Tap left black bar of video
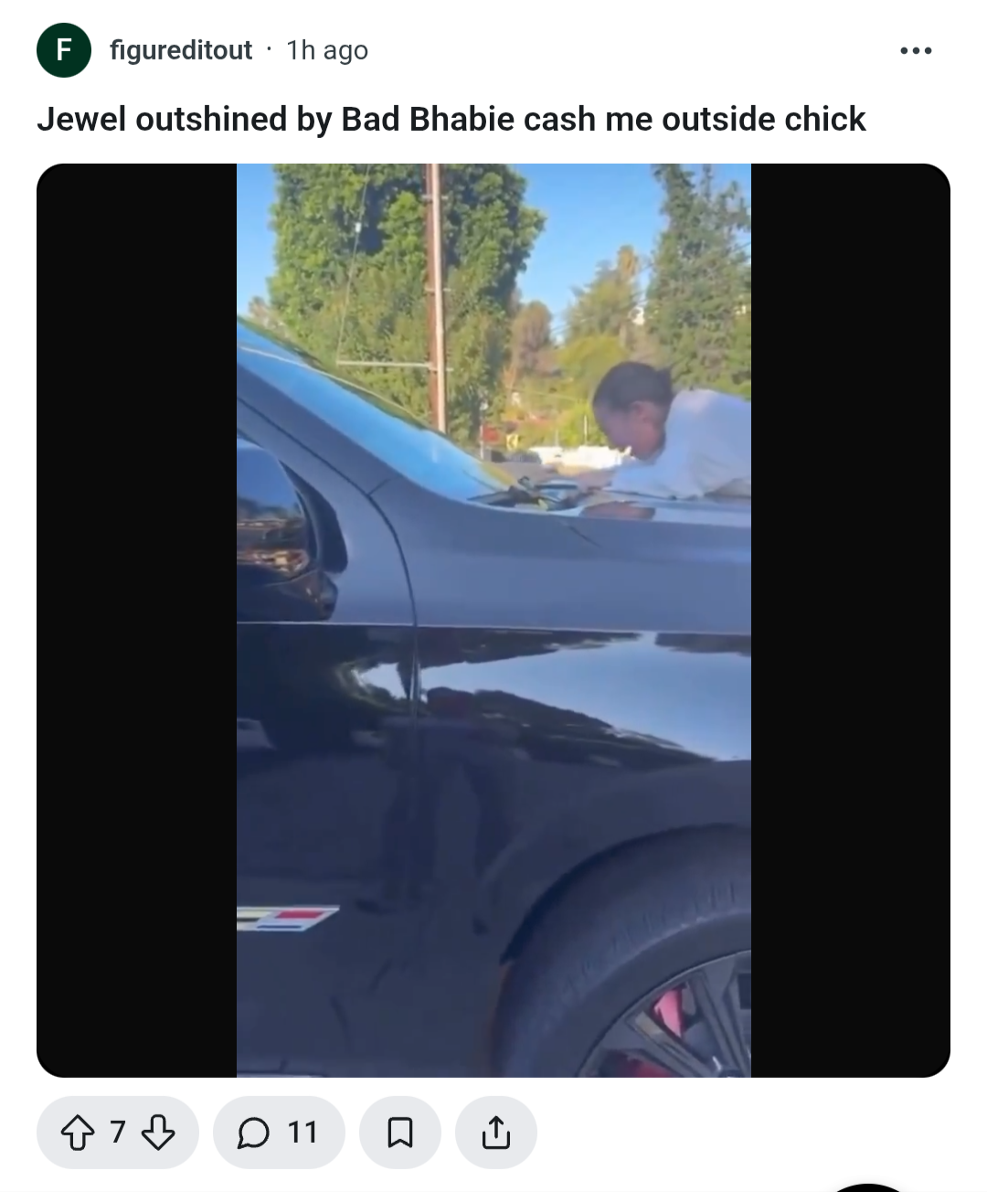 [x=137, y=621]
